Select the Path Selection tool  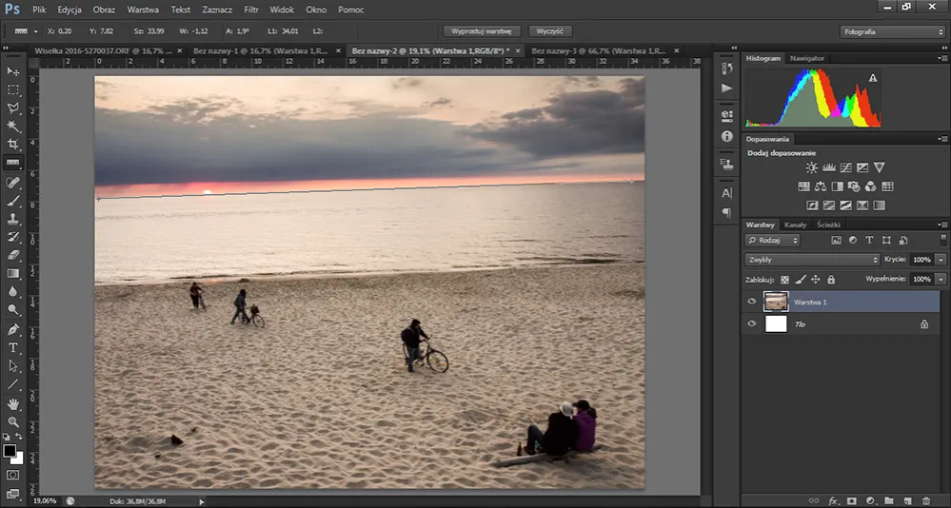click(x=12, y=366)
